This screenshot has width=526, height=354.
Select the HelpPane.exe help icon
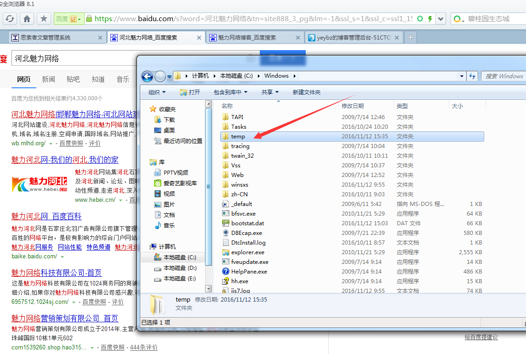coord(225,271)
